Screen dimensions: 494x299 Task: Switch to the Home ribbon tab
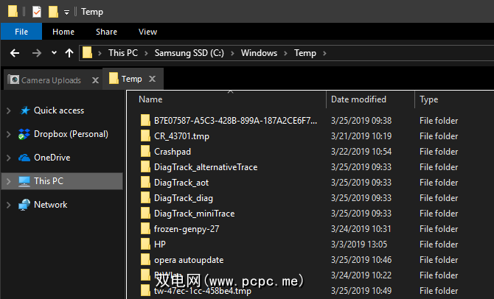pos(63,32)
